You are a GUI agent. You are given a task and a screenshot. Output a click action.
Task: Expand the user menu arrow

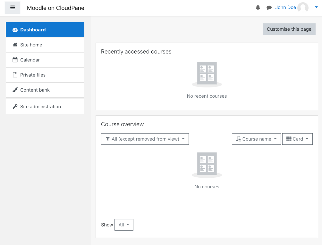click(316, 7)
